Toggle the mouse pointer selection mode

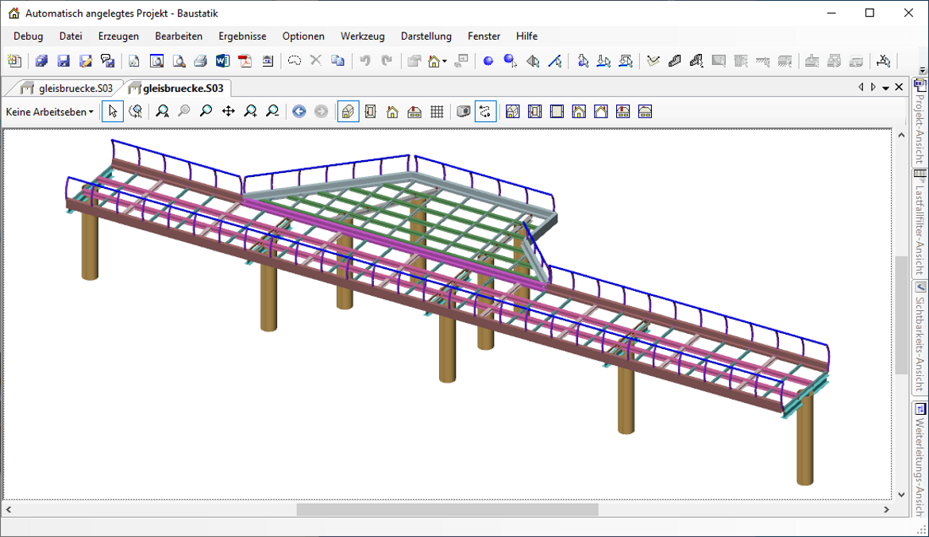pyautogui.click(x=113, y=112)
